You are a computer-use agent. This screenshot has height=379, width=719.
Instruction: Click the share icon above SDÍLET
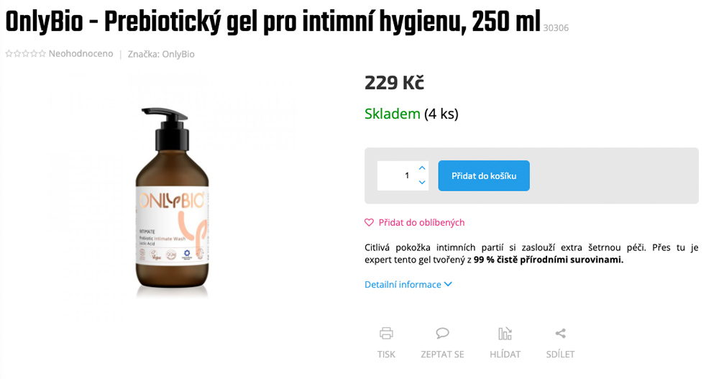pyautogui.click(x=560, y=333)
